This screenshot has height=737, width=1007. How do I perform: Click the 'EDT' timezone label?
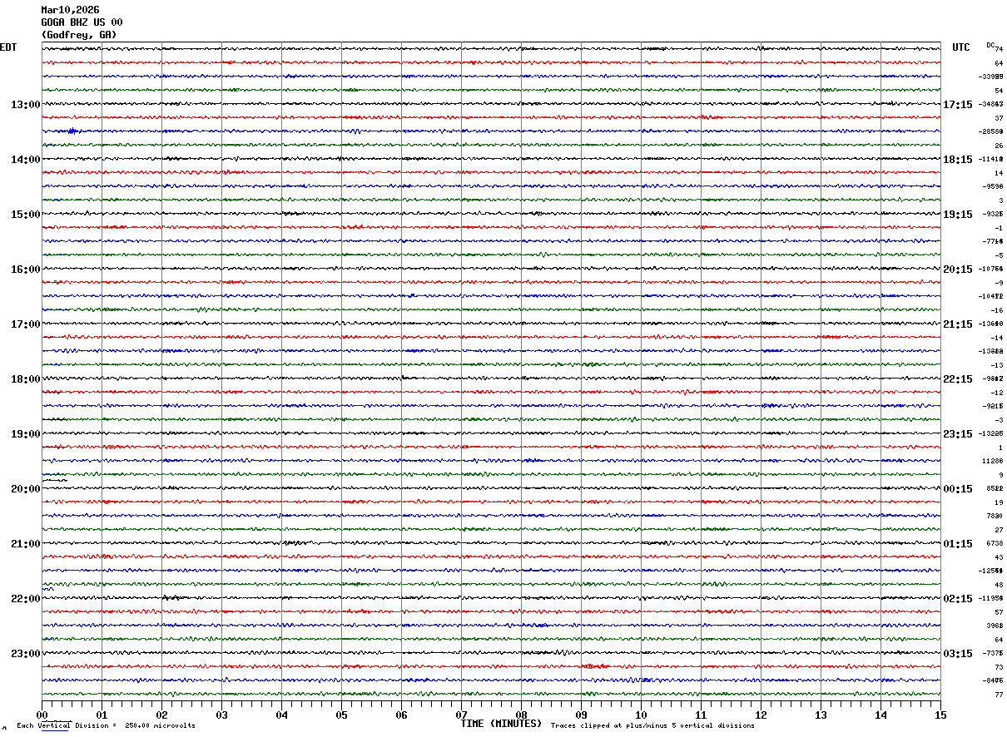click(x=8, y=47)
